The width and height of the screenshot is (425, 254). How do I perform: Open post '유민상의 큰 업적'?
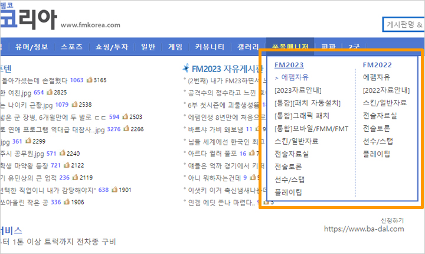(28, 178)
